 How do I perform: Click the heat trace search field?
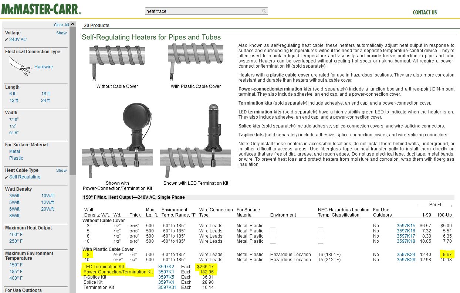coord(203,11)
